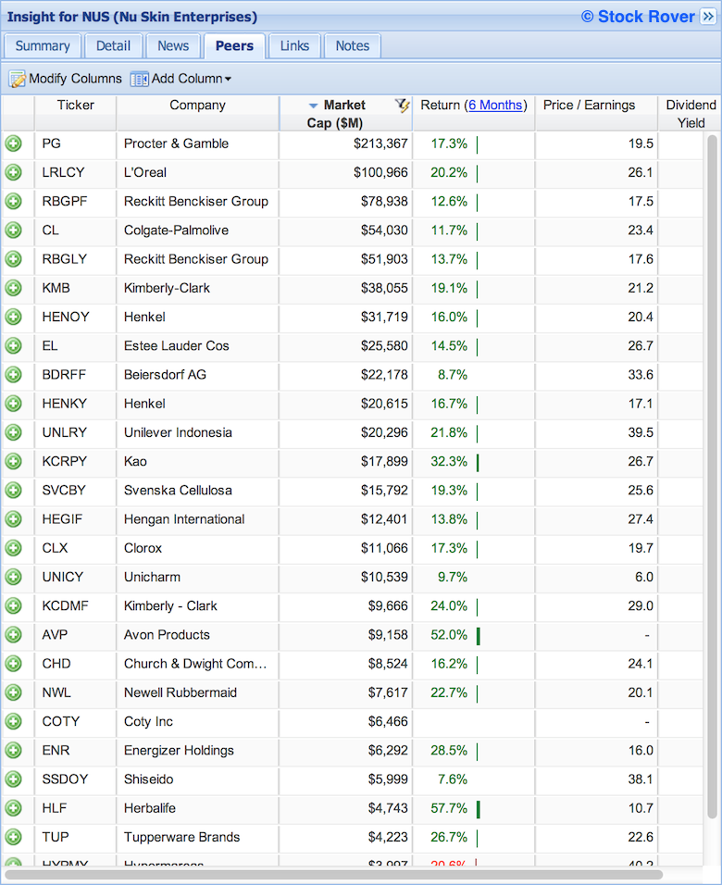
Task: Open the News tab
Action: click(173, 45)
